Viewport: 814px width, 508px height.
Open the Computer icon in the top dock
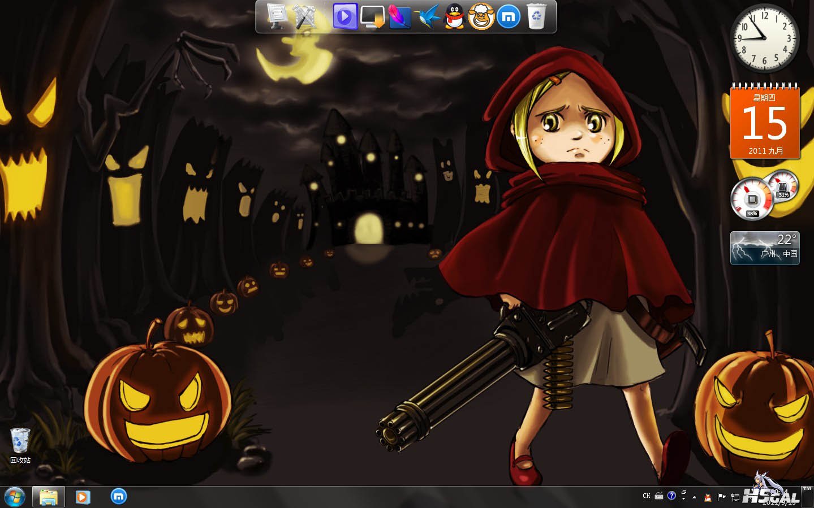277,16
